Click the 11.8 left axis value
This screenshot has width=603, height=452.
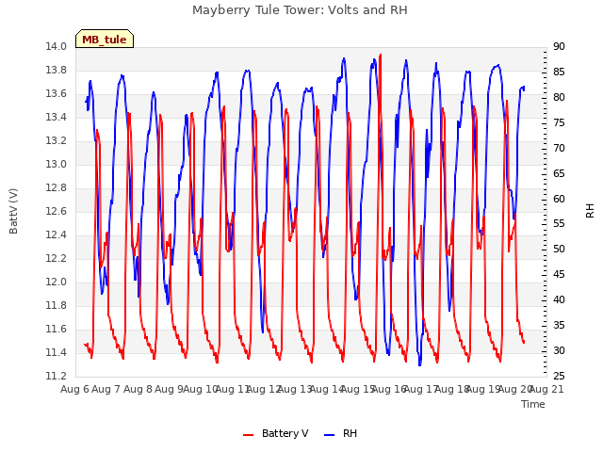[57, 305]
